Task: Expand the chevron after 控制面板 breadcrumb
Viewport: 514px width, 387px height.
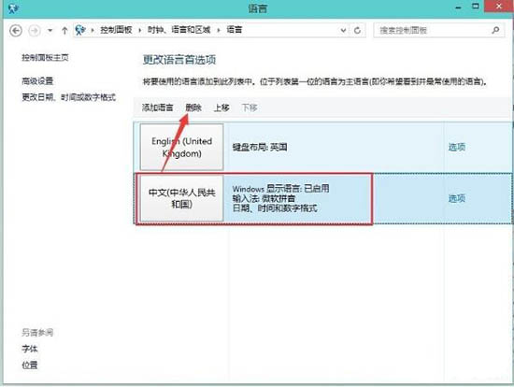Action: click(140, 30)
